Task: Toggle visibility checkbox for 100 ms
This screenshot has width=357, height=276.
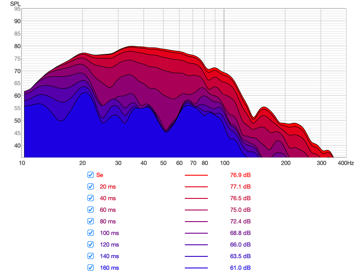Action: [91, 233]
